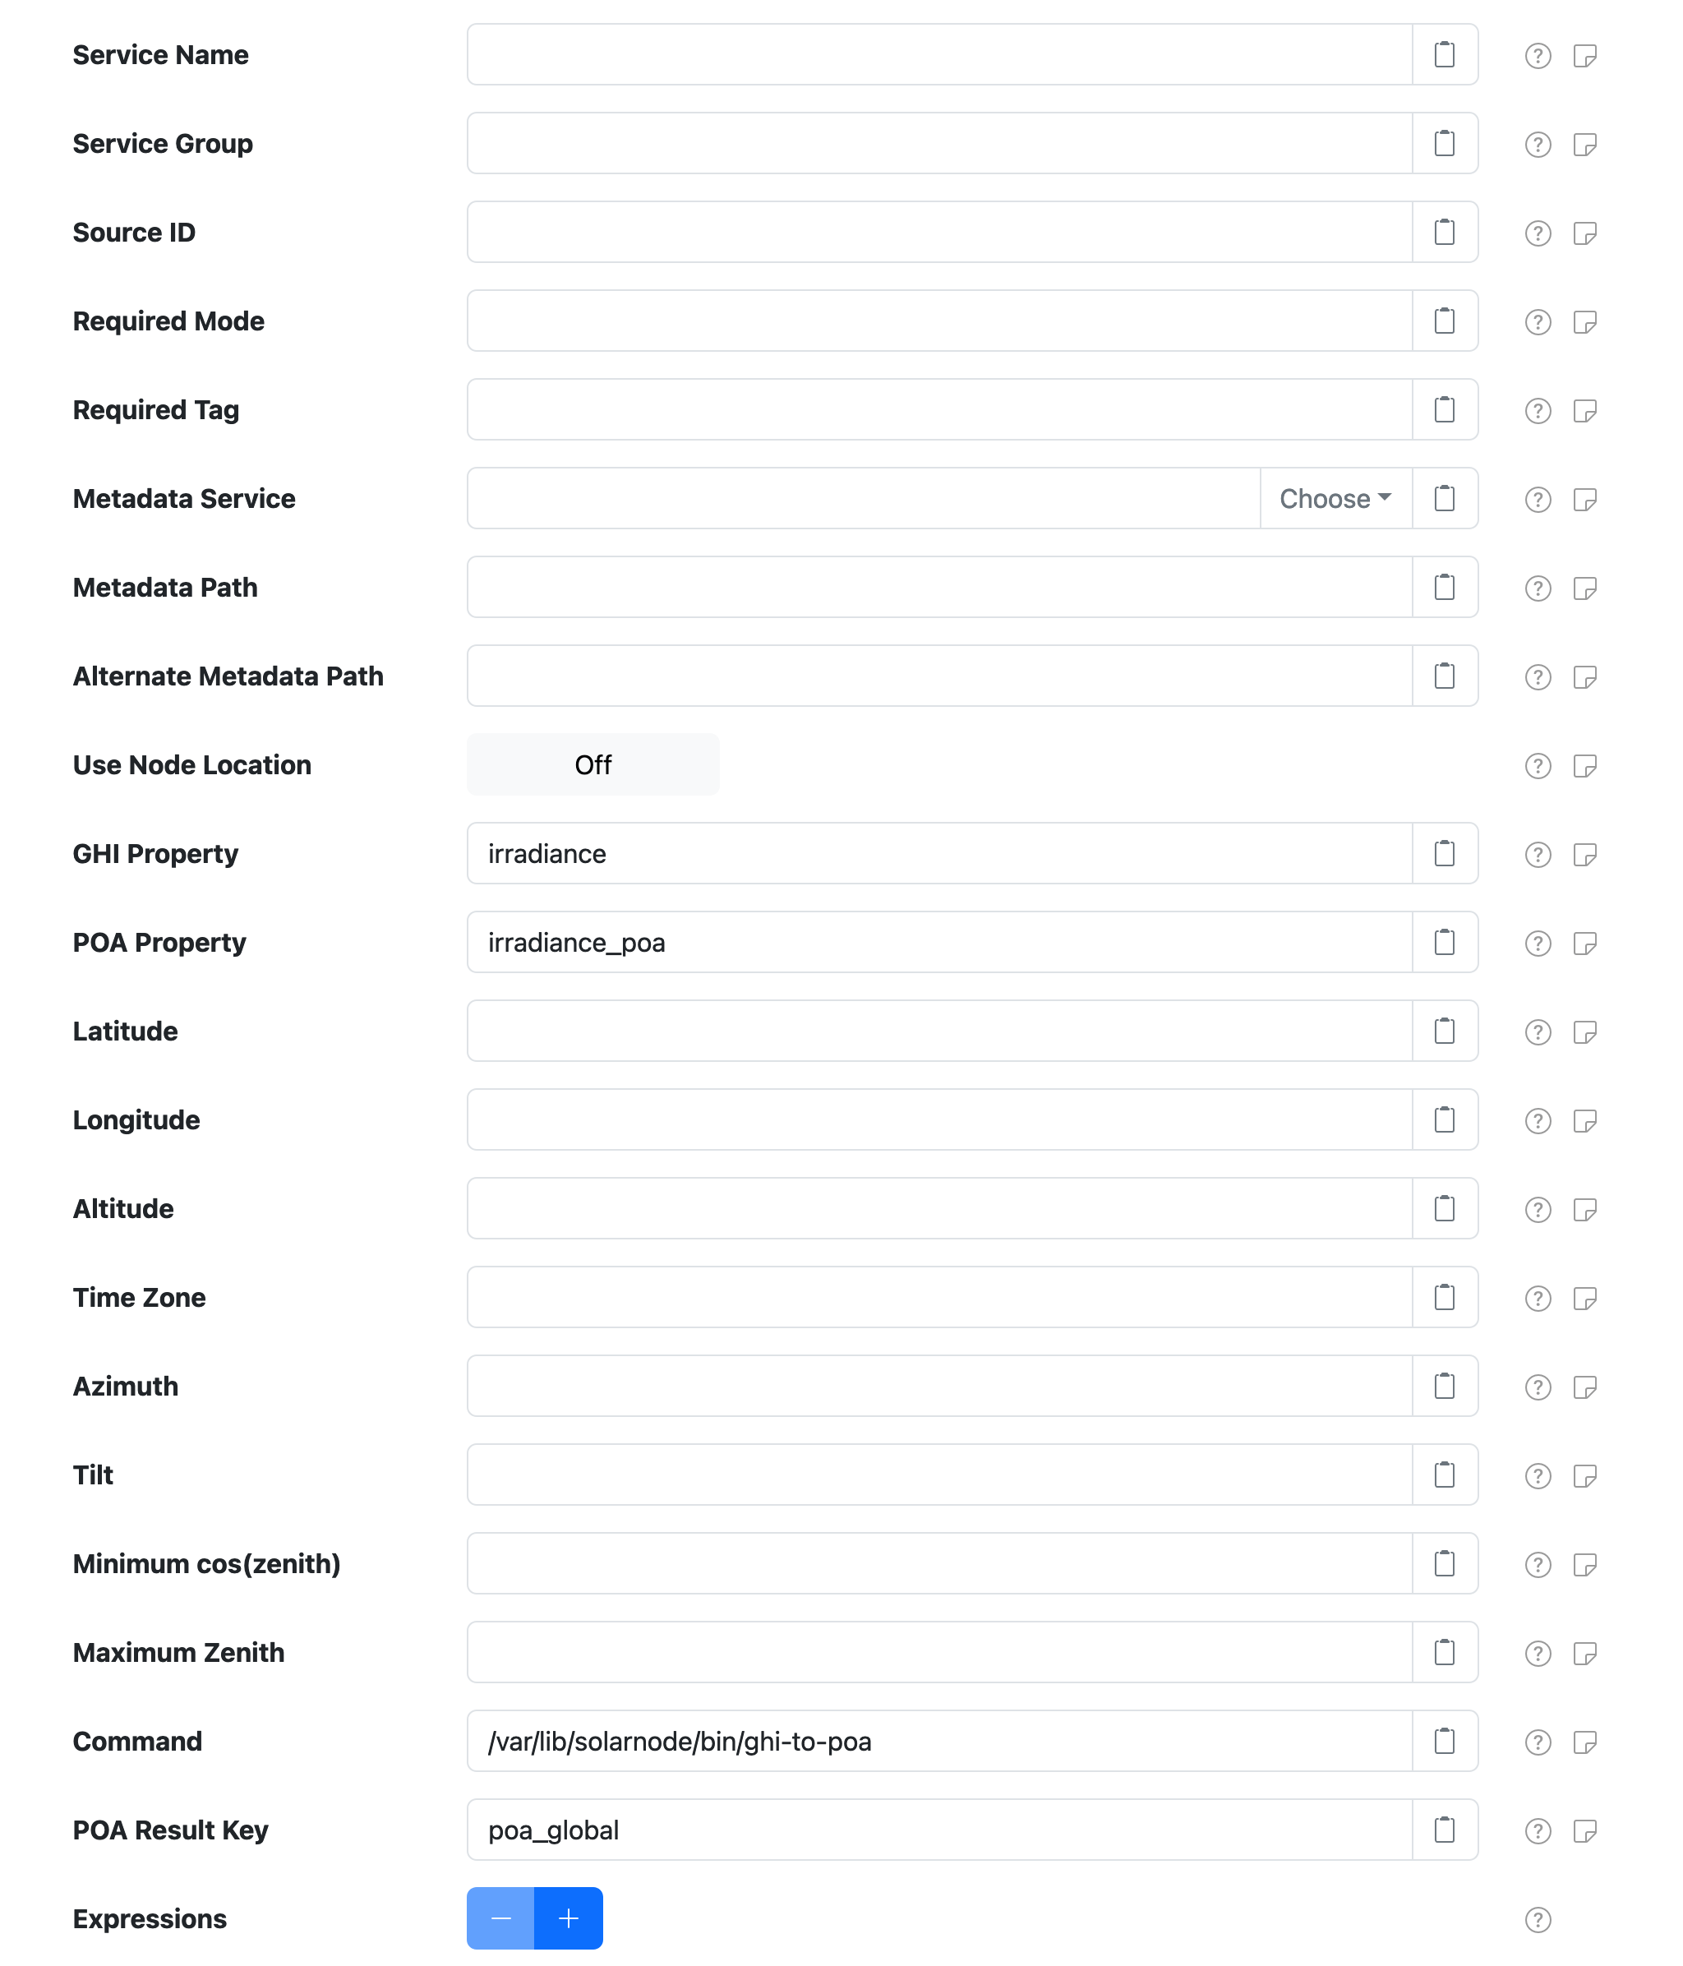Image resolution: width=1683 pixels, height=1966 pixels.
Task: Click the help icon next to Maximum Zenith
Action: coord(1536,1654)
